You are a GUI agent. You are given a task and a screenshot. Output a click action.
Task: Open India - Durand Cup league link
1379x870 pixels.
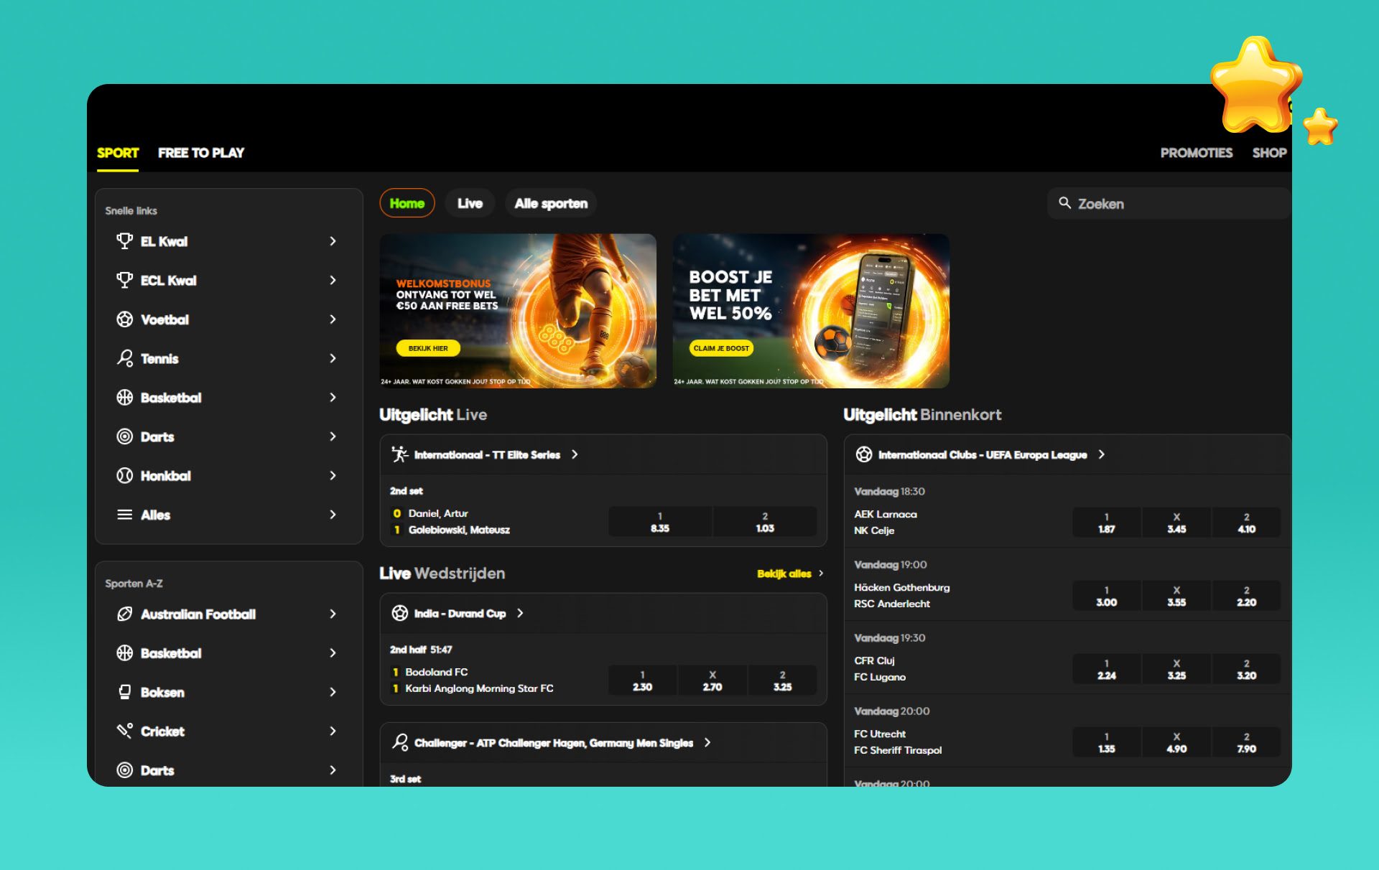click(x=460, y=613)
